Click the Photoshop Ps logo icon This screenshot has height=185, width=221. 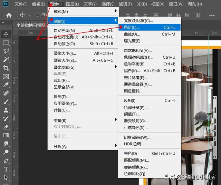pyautogui.click(x=6, y=4)
